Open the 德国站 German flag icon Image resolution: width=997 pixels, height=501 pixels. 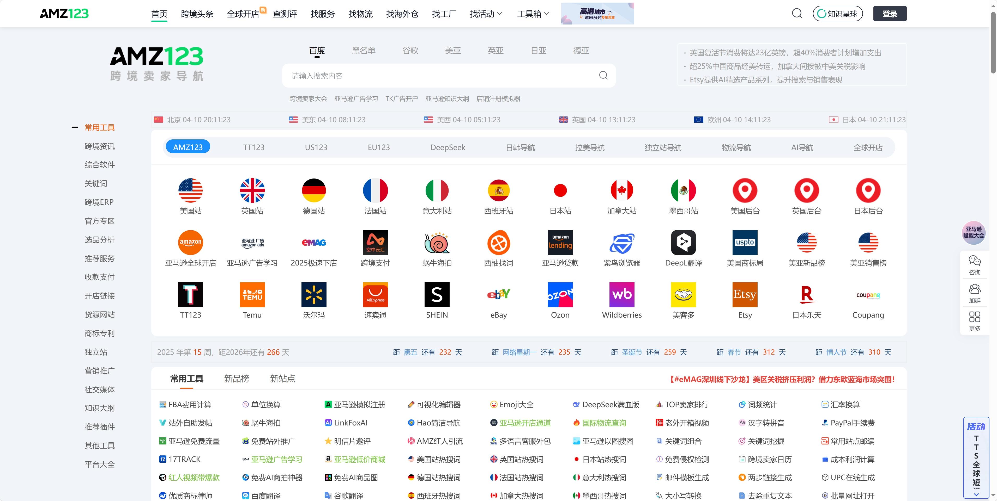(x=314, y=190)
